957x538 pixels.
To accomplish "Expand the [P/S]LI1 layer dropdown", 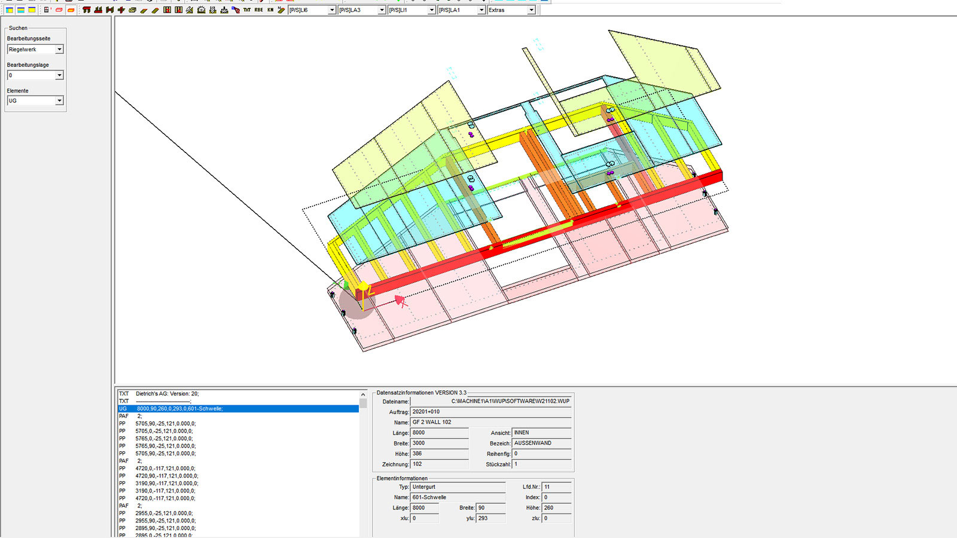I will point(432,10).
